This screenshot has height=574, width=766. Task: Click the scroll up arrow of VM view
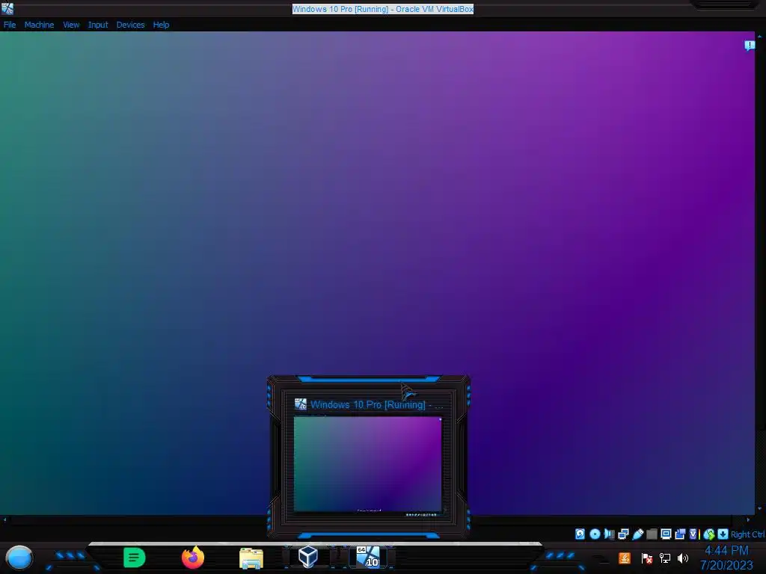[x=760, y=36]
